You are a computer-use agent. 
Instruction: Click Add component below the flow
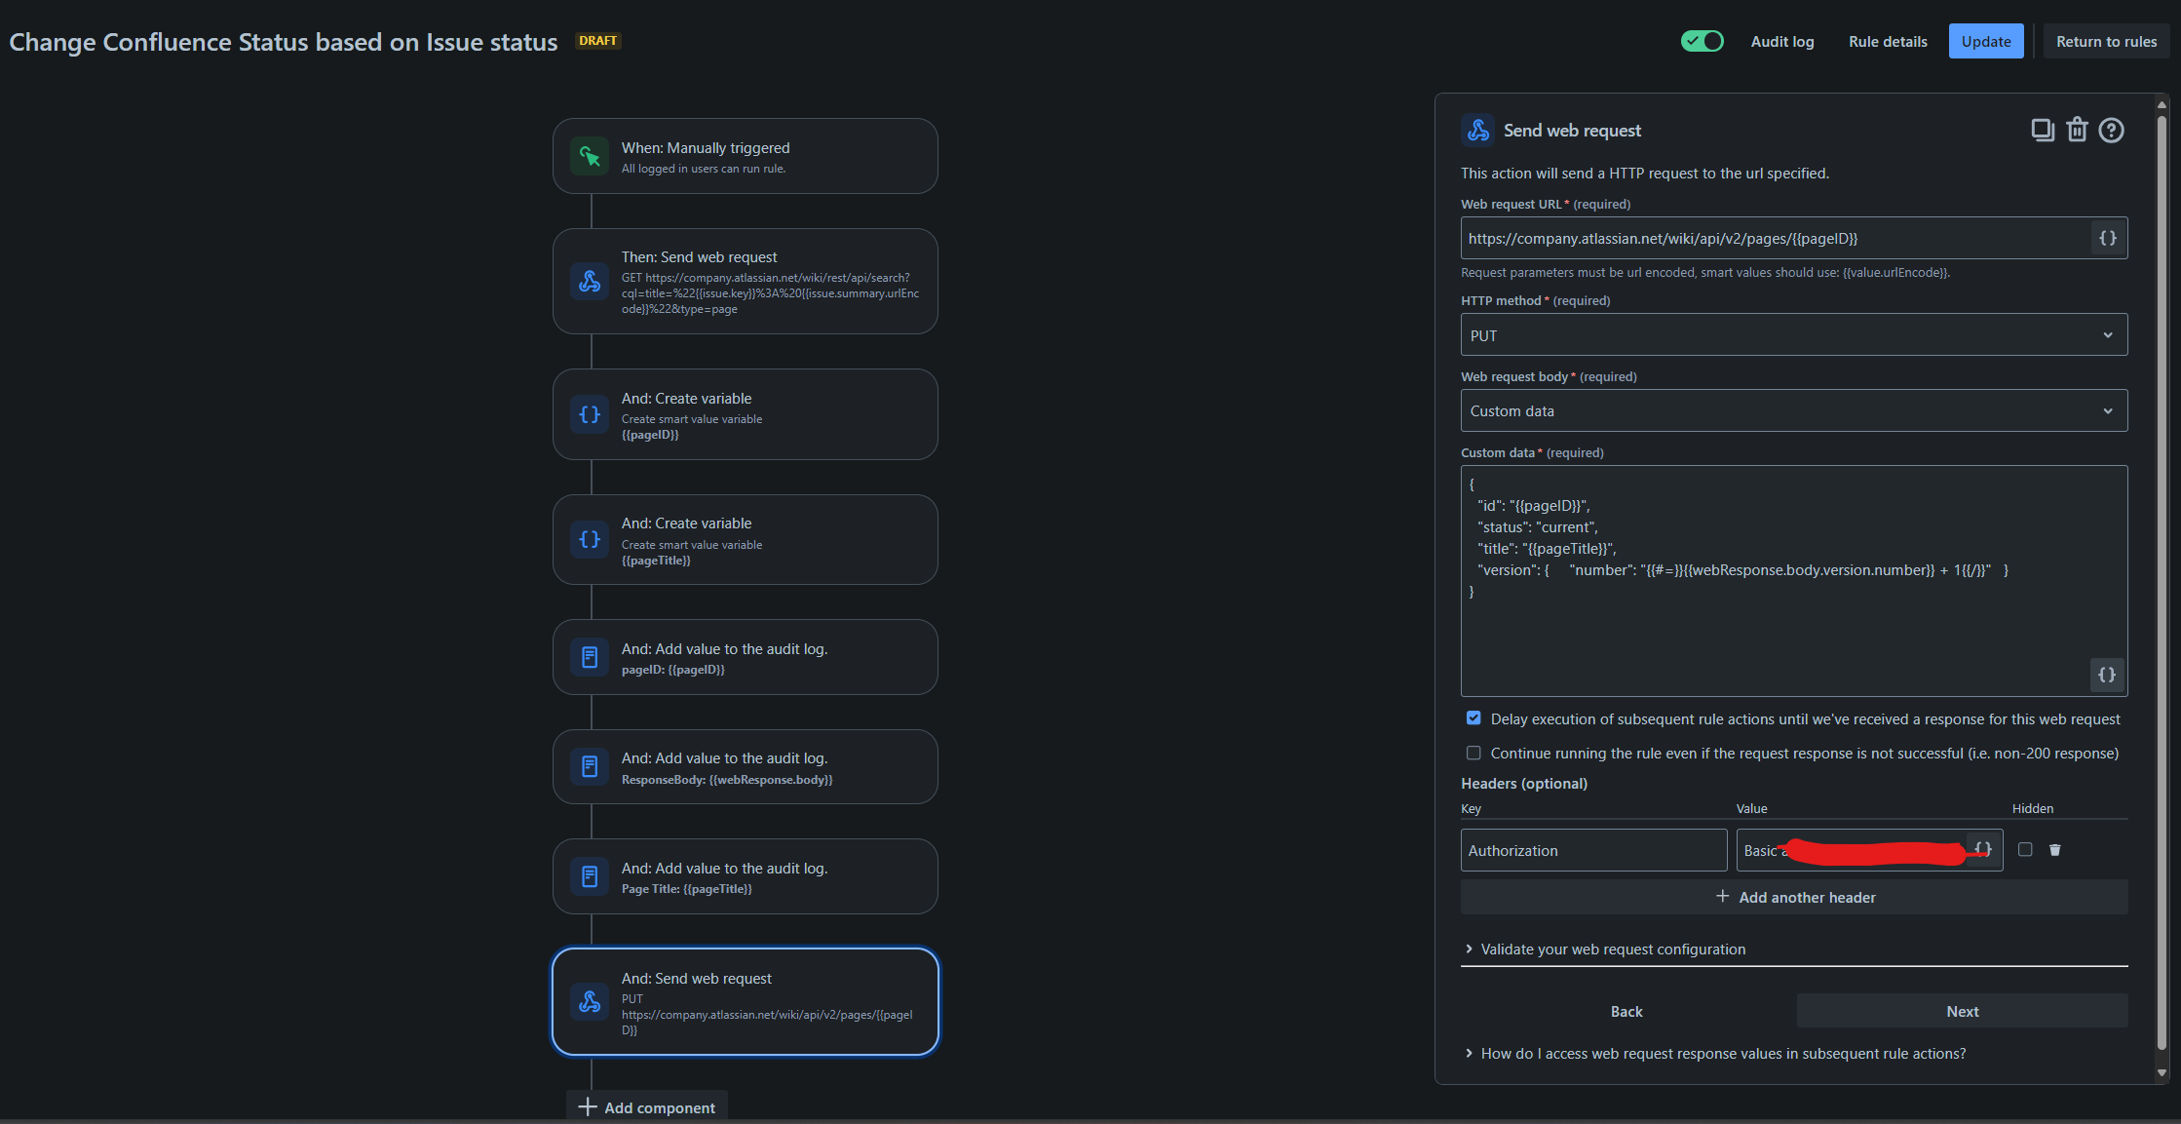coord(647,1107)
